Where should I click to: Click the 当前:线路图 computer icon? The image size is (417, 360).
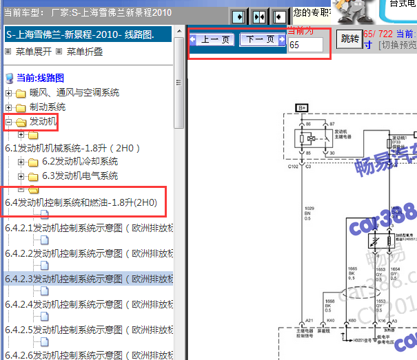coord(10,78)
